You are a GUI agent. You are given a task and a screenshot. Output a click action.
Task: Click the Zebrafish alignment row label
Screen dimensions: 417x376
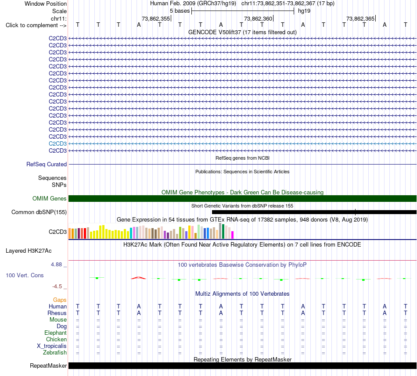pyautogui.click(x=55, y=353)
